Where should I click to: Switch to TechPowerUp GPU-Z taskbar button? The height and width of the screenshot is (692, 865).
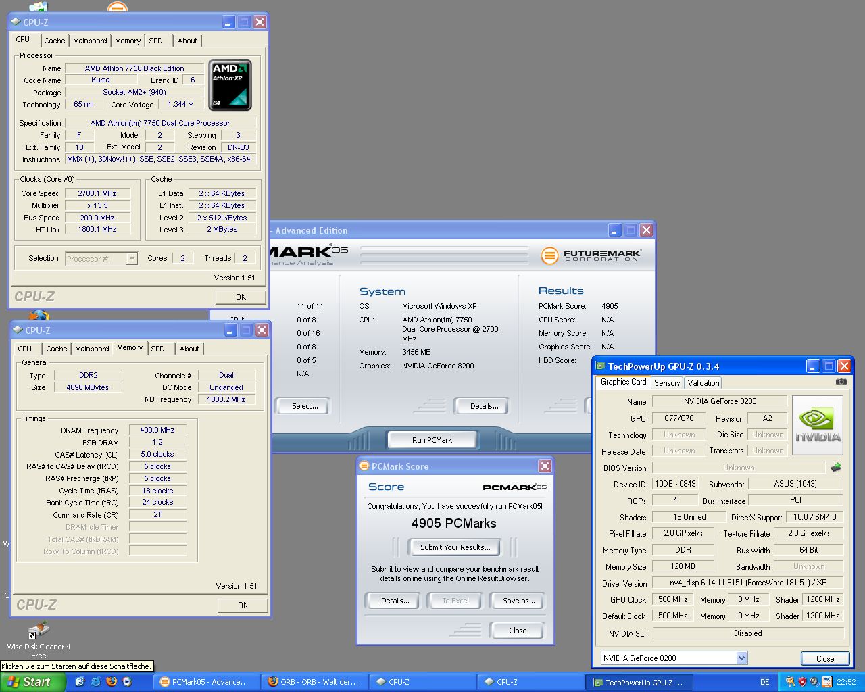[x=638, y=682]
